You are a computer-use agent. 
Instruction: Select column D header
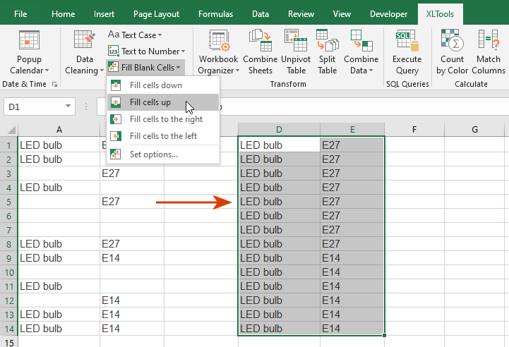[x=279, y=130]
